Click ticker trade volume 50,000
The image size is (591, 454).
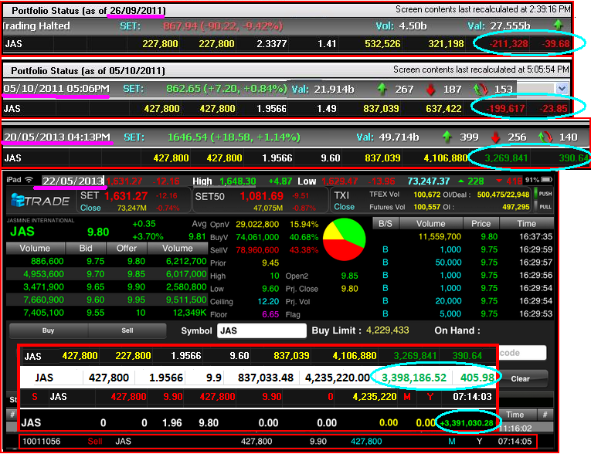(x=448, y=263)
